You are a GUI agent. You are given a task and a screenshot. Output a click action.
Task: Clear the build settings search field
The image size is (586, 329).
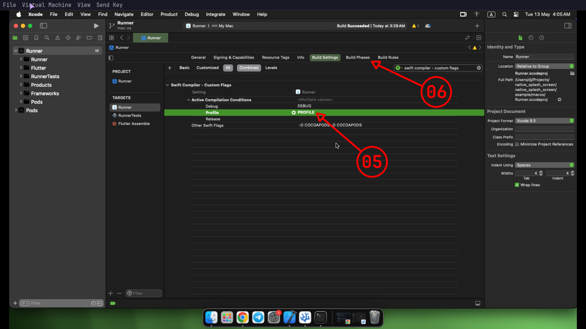[x=479, y=68]
